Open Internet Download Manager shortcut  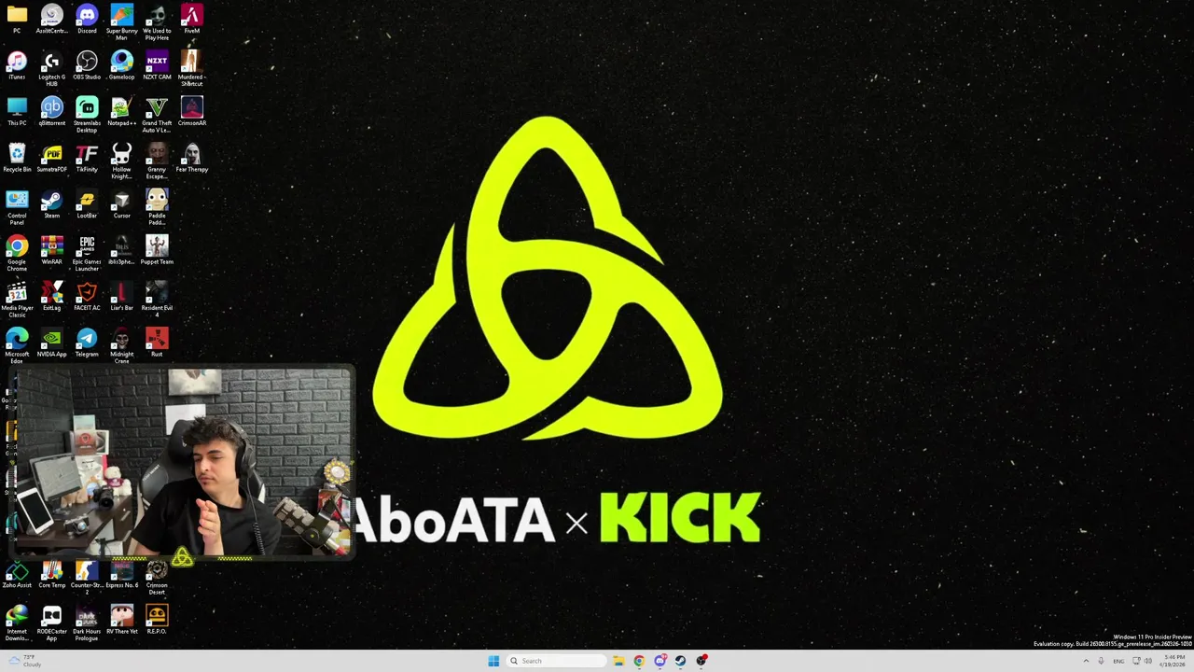(17, 623)
